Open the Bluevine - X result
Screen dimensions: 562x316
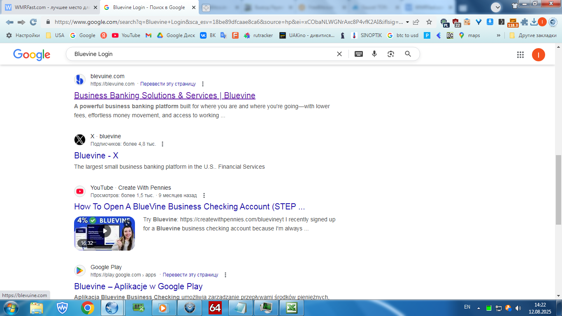[x=96, y=156]
